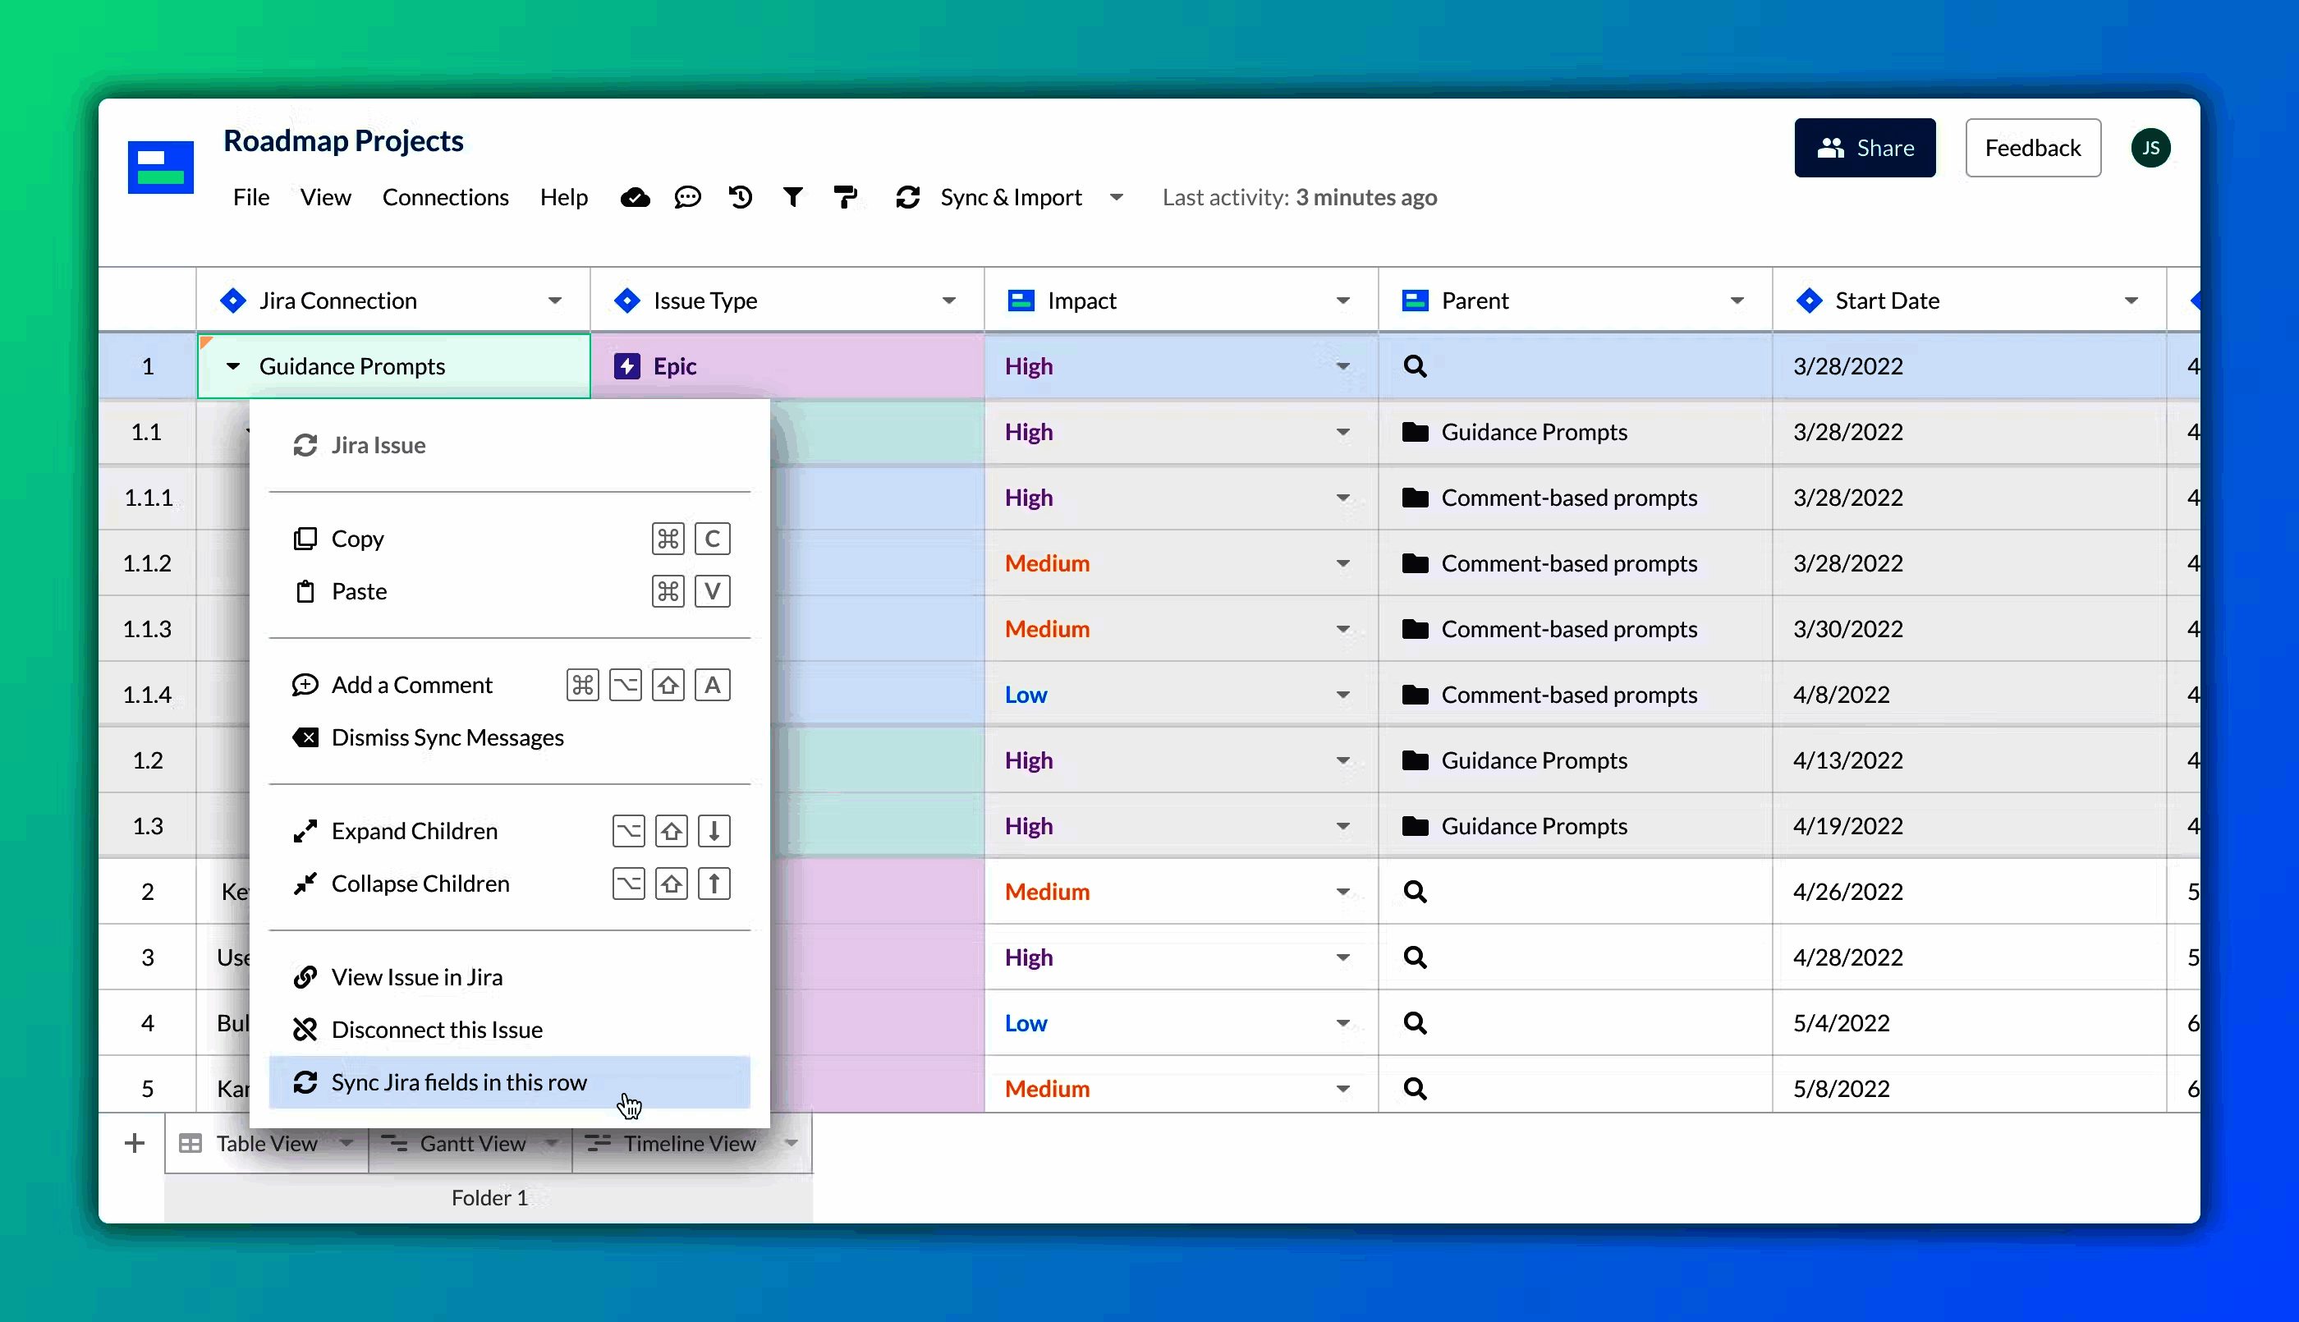Open the Start Date column dropdown arrow
This screenshot has height=1322, width=2299.
[2130, 301]
